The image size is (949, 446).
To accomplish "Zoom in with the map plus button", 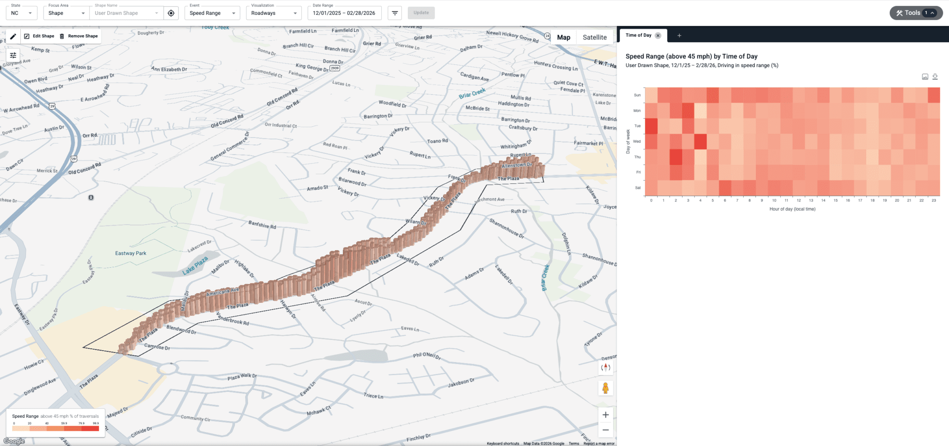I will tap(606, 415).
